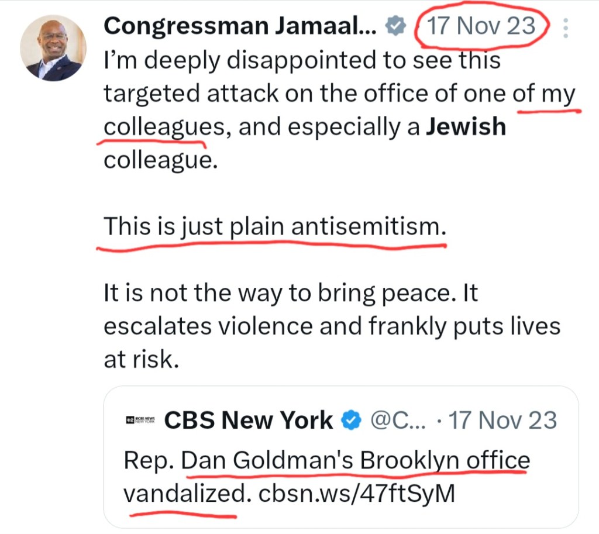Open the CBS New York account name
599x534 pixels.
249,421
